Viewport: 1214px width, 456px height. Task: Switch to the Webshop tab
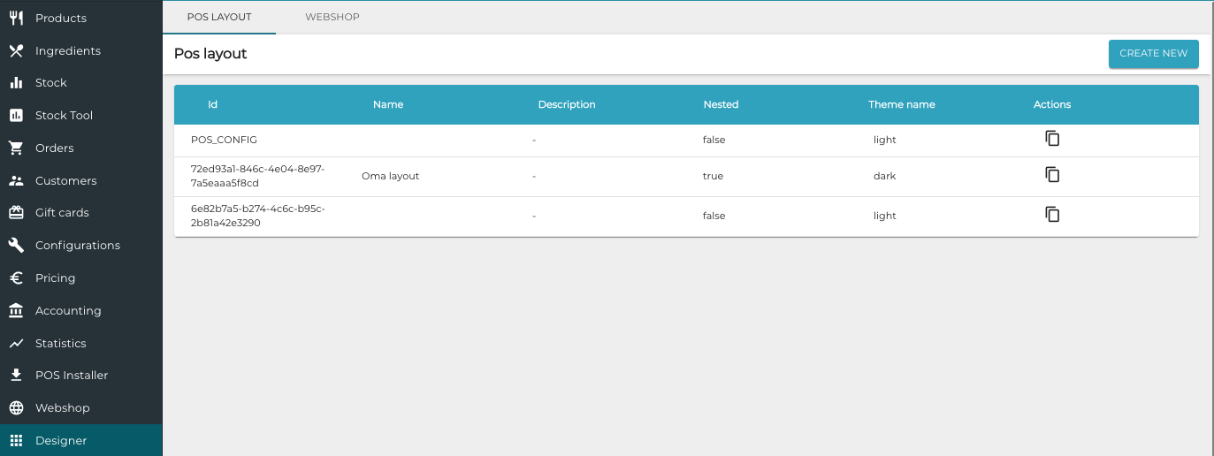(332, 17)
